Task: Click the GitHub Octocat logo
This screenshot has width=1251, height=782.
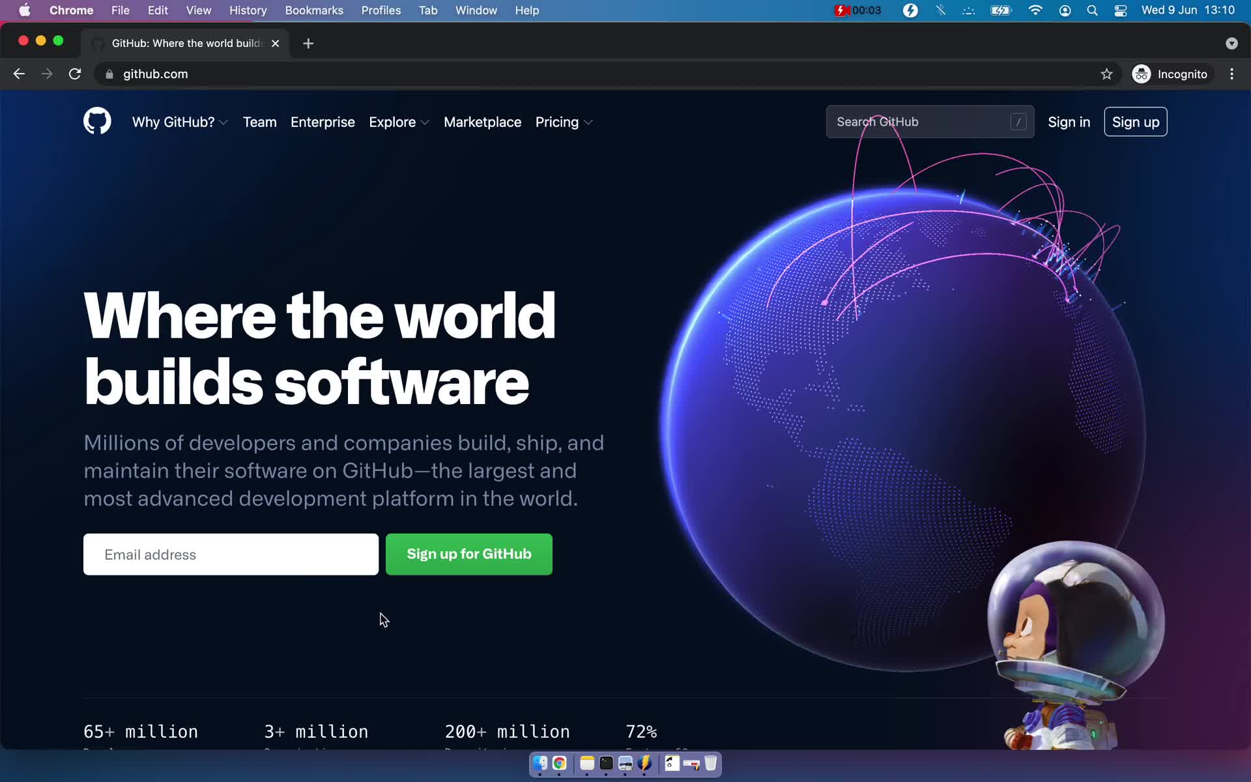Action: click(x=97, y=121)
